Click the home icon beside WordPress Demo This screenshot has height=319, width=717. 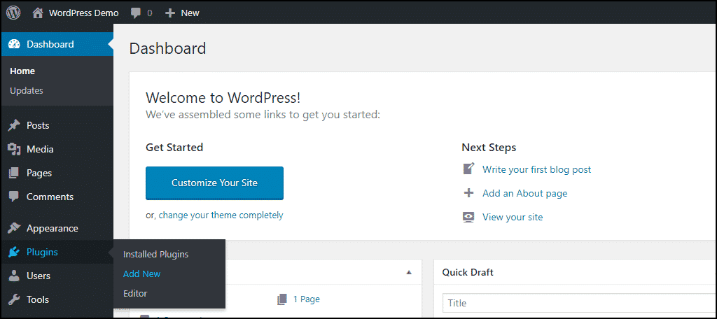[x=39, y=13]
